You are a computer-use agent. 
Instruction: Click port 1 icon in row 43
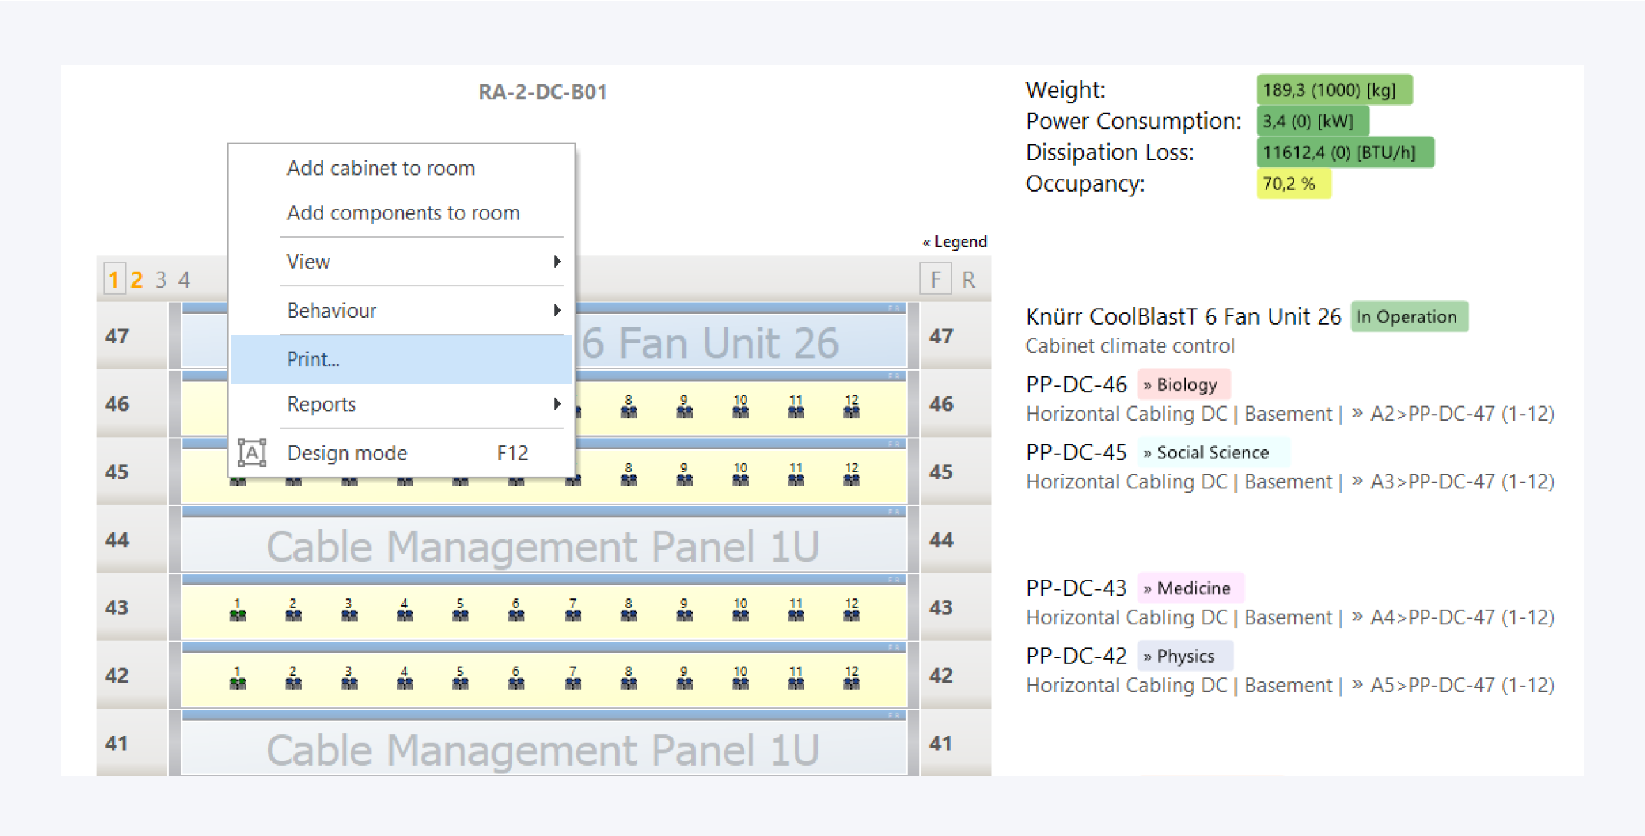pyautogui.click(x=238, y=614)
